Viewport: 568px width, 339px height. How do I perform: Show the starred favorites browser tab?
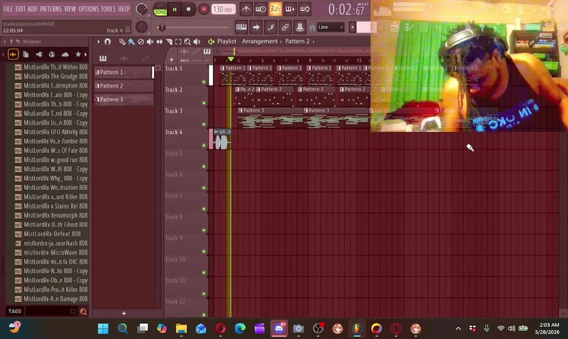click(x=78, y=55)
